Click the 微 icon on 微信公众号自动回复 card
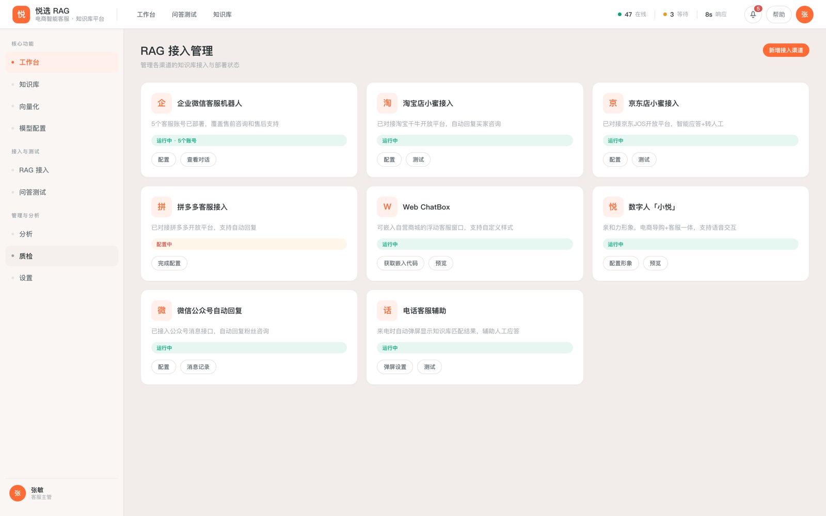The width and height of the screenshot is (826, 516). tap(162, 311)
